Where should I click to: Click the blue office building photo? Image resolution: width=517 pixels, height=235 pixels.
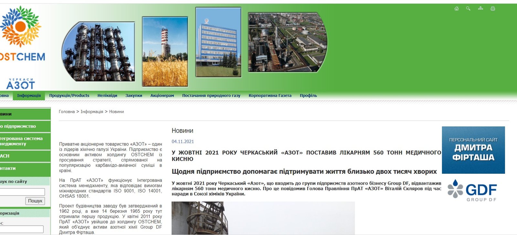pos(218,42)
